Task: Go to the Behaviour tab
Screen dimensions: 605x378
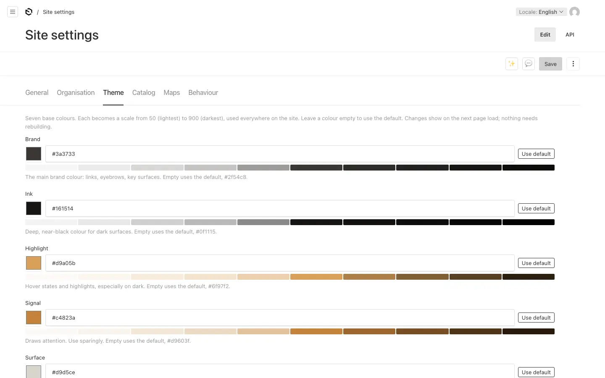Action: point(203,92)
